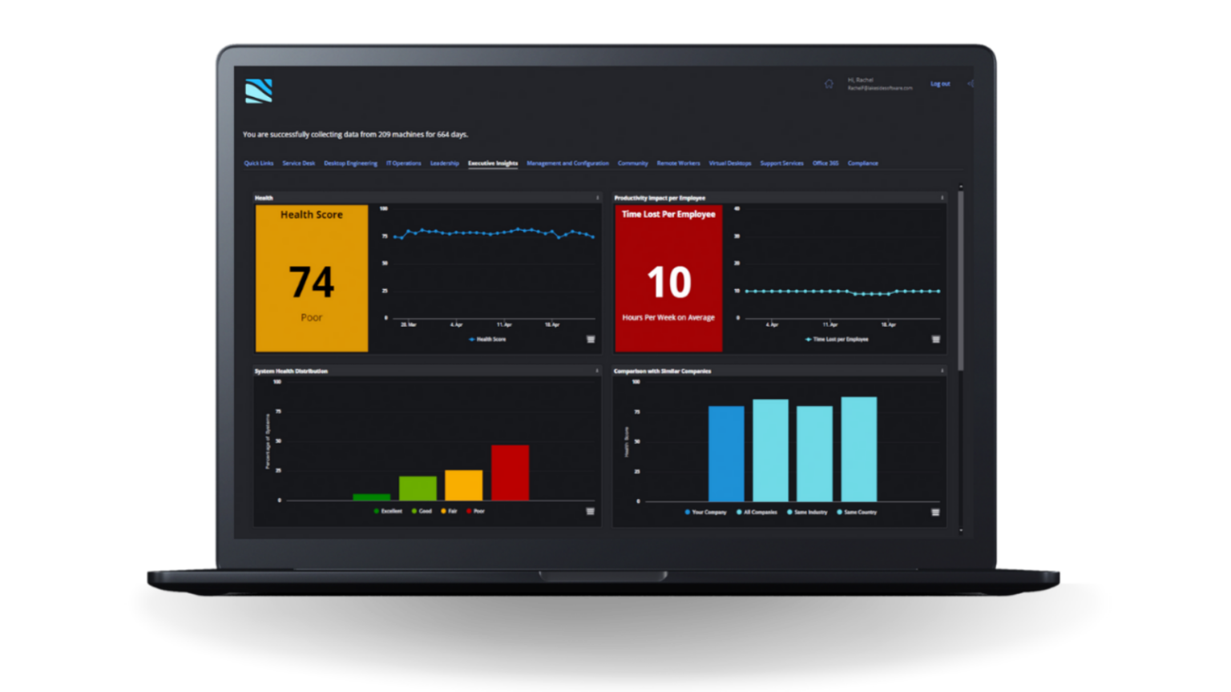Click the company logo at top left
This screenshot has height=692, width=1231.
(x=260, y=91)
